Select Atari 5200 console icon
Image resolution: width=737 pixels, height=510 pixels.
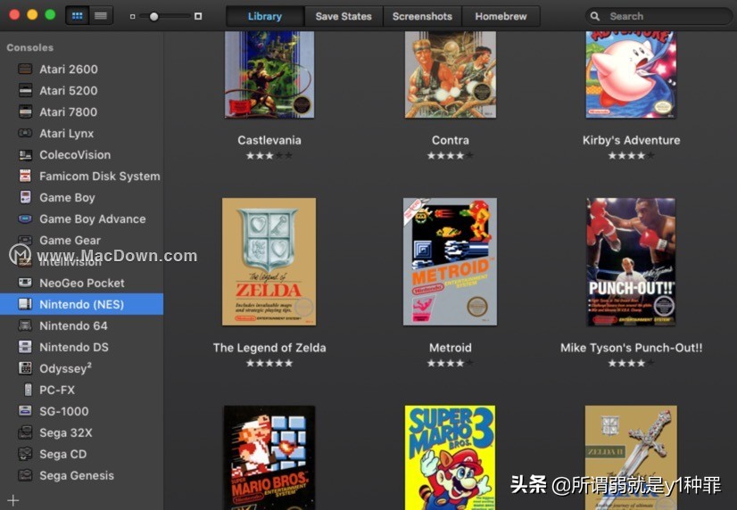[x=25, y=90]
